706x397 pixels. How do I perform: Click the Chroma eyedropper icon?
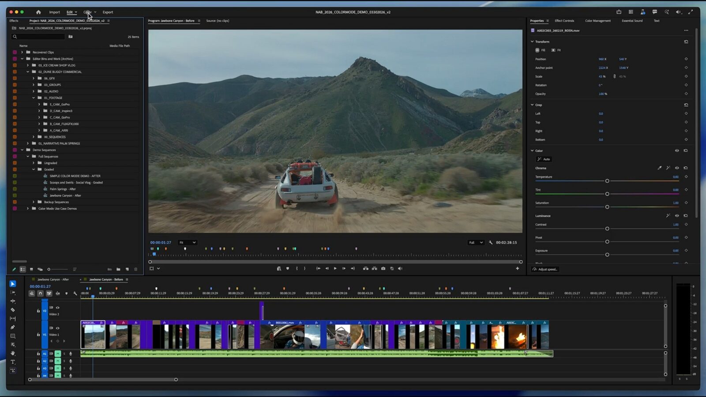(x=660, y=168)
